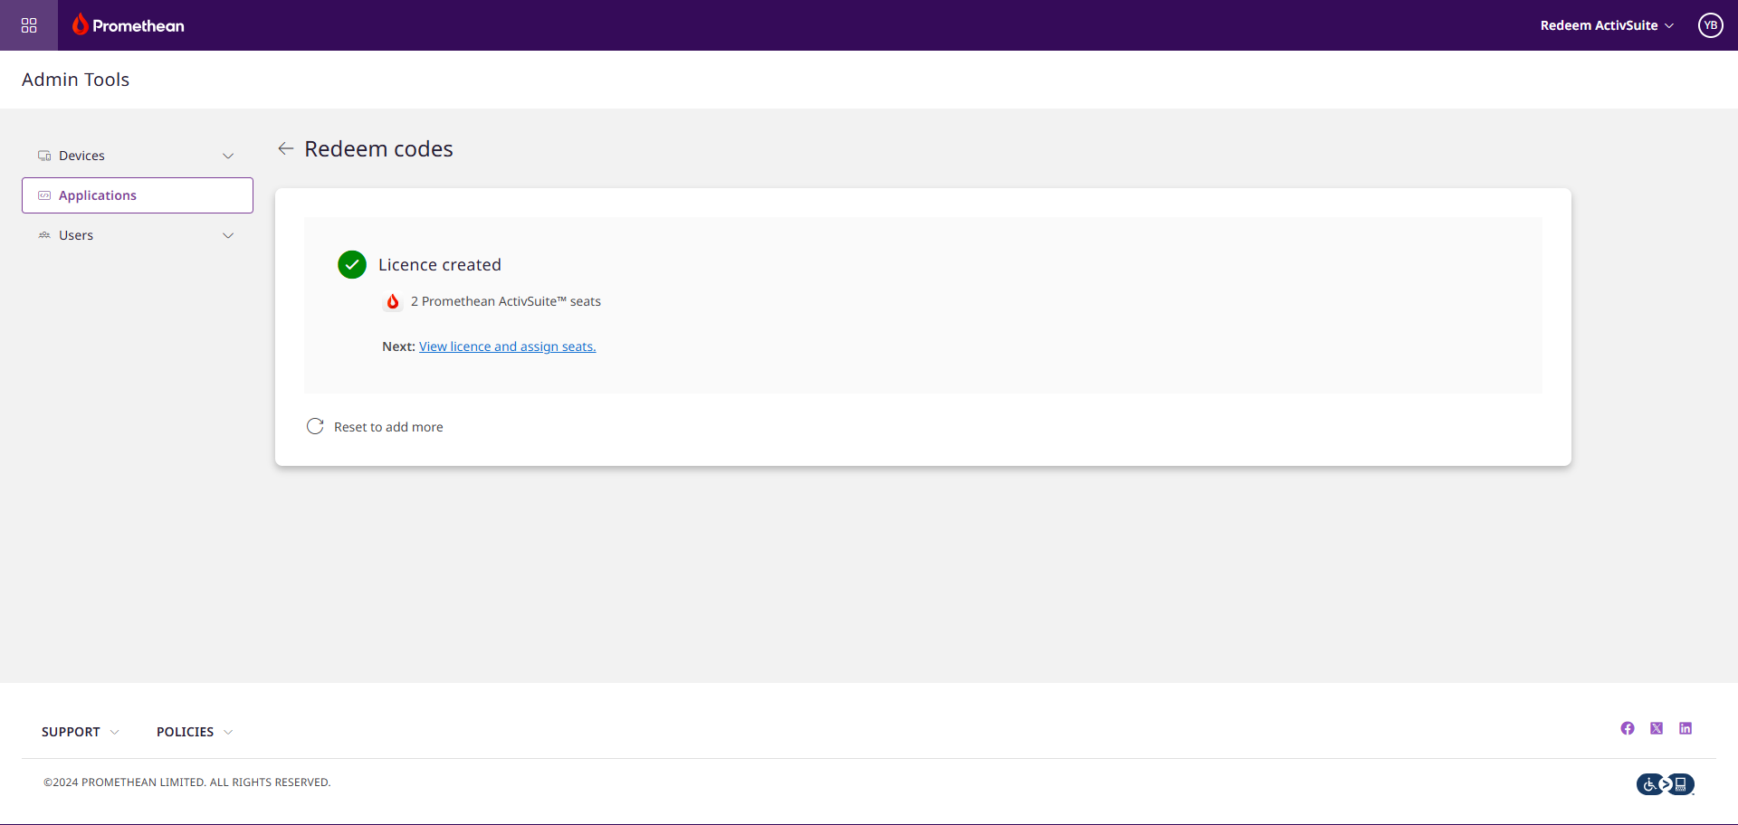Expand the Users sidebar section chevron
1738x825 pixels.
228,235
